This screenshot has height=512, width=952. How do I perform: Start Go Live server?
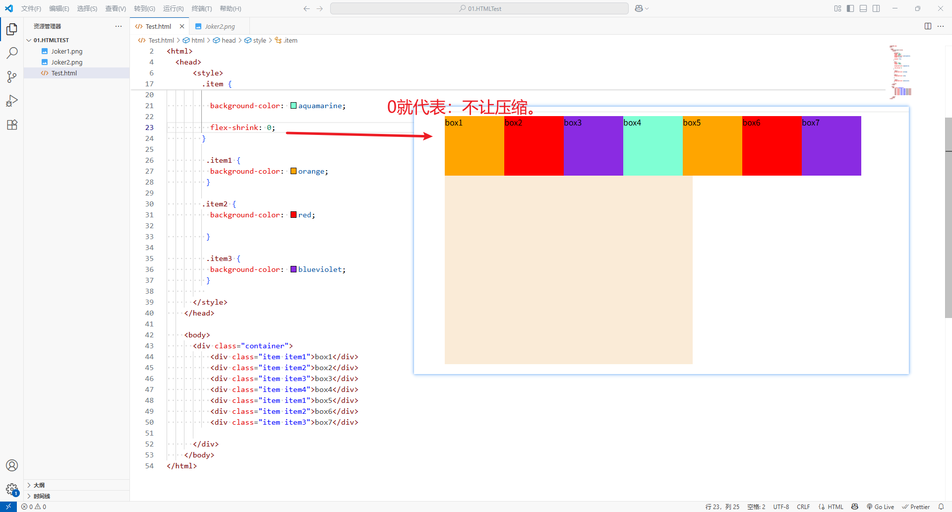(x=880, y=507)
